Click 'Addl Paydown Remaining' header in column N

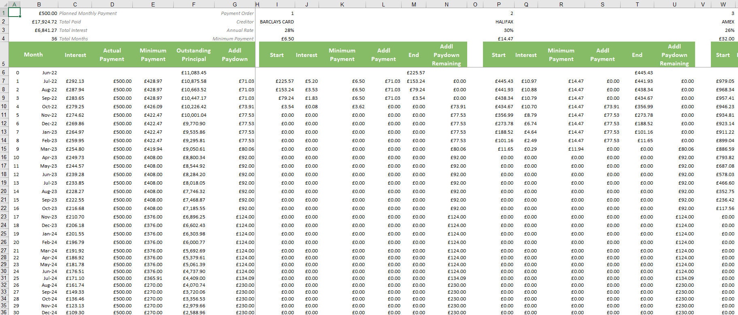[x=447, y=55]
